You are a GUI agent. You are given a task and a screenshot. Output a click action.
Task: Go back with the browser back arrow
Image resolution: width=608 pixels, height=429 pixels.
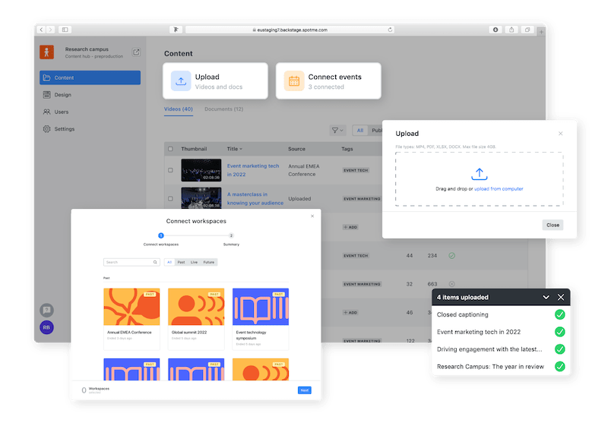(41, 30)
